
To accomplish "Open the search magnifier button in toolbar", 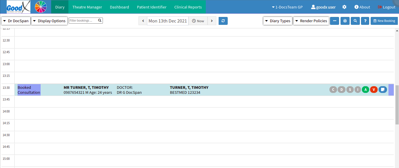I will [x=355, y=21].
